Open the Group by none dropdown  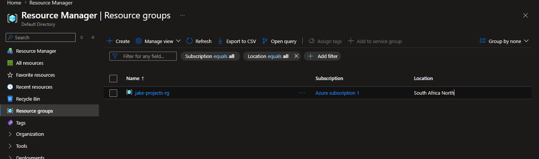coord(504,41)
